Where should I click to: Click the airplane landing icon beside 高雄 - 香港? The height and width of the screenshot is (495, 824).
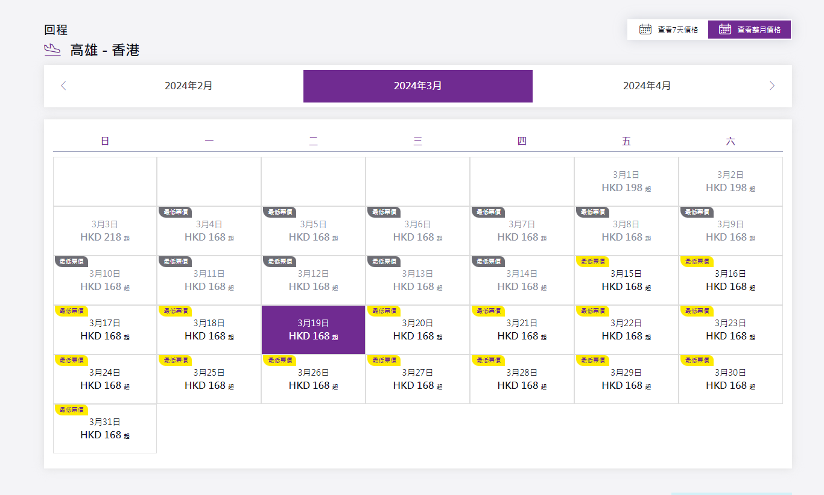(52, 50)
